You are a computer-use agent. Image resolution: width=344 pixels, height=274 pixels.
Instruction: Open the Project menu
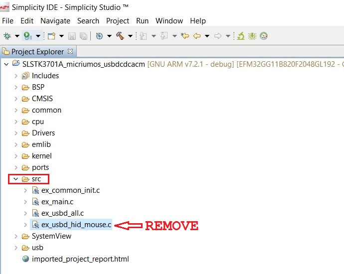[118, 21]
